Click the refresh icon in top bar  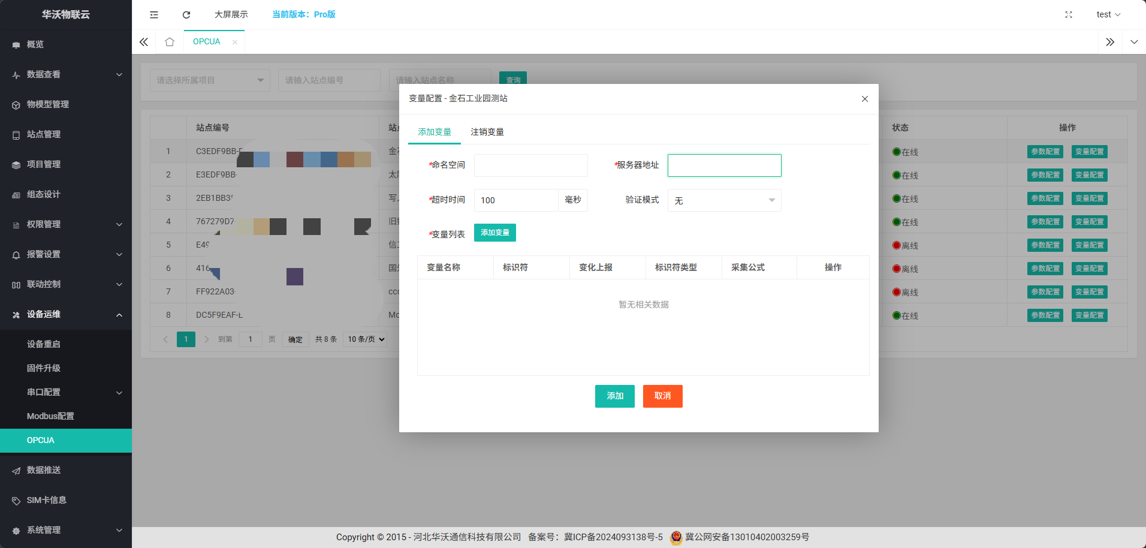[186, 14]
